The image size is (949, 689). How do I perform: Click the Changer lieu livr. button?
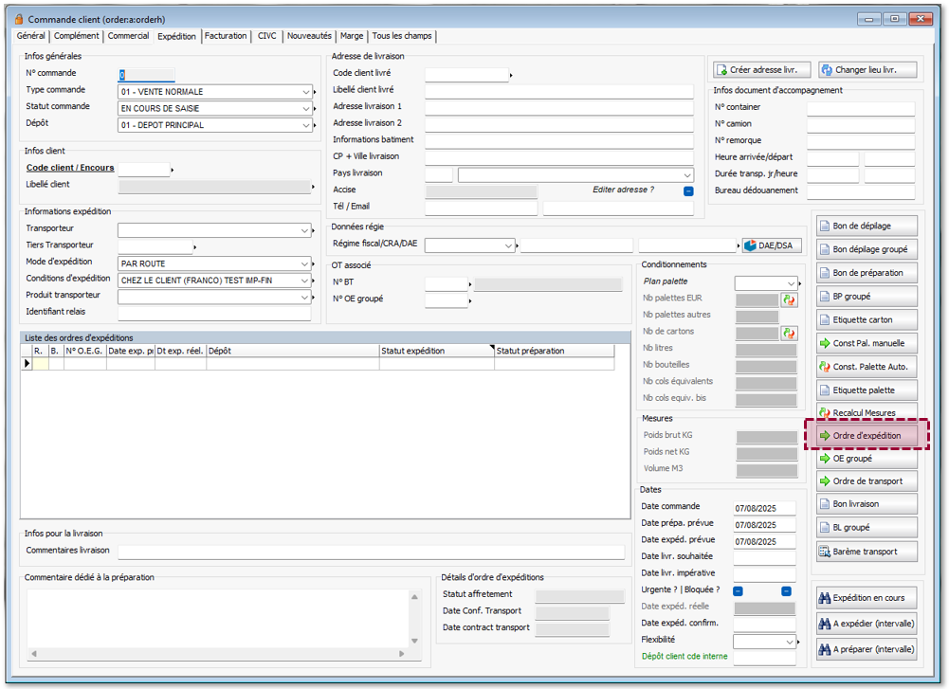pyautogui.click(x=867, y=69)
